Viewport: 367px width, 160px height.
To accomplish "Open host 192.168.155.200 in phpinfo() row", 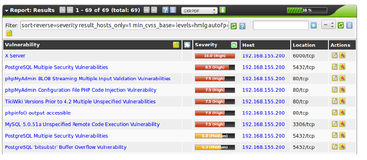I will [x=264, y=113].
